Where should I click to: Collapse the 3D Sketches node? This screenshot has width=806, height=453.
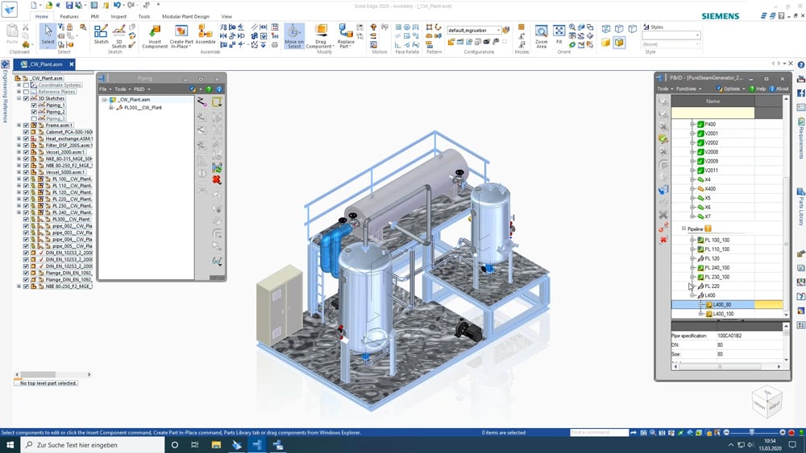tap(19, 98)
